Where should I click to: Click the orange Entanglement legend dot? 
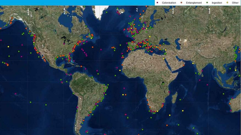tap(181, 3)
